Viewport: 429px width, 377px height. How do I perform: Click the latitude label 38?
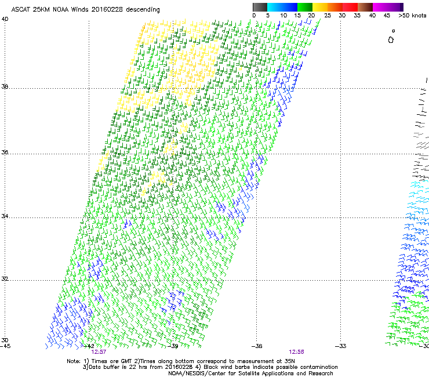click(5, 86)
